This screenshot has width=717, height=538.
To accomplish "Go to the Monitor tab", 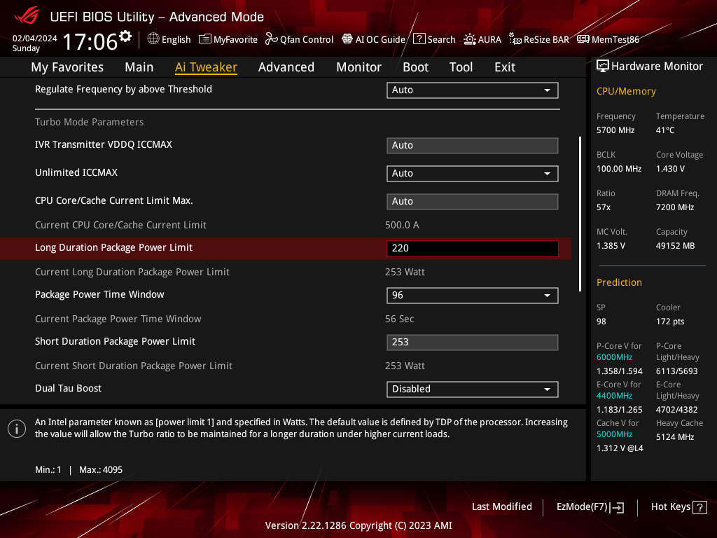I will coord(359,67).
